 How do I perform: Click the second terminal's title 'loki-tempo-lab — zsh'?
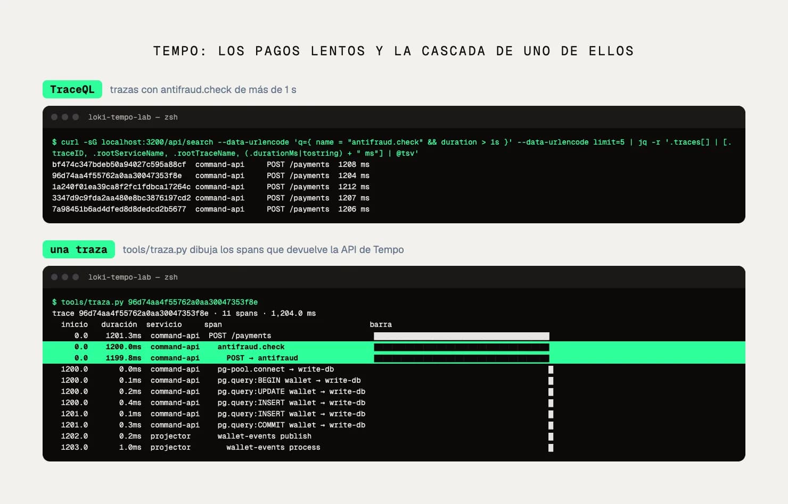coord(133,277)
